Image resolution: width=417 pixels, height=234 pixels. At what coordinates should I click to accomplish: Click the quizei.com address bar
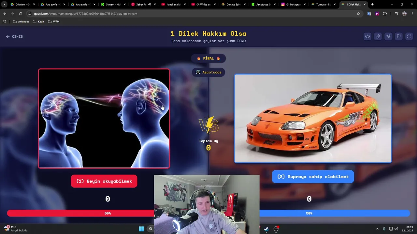click(192, 14)
